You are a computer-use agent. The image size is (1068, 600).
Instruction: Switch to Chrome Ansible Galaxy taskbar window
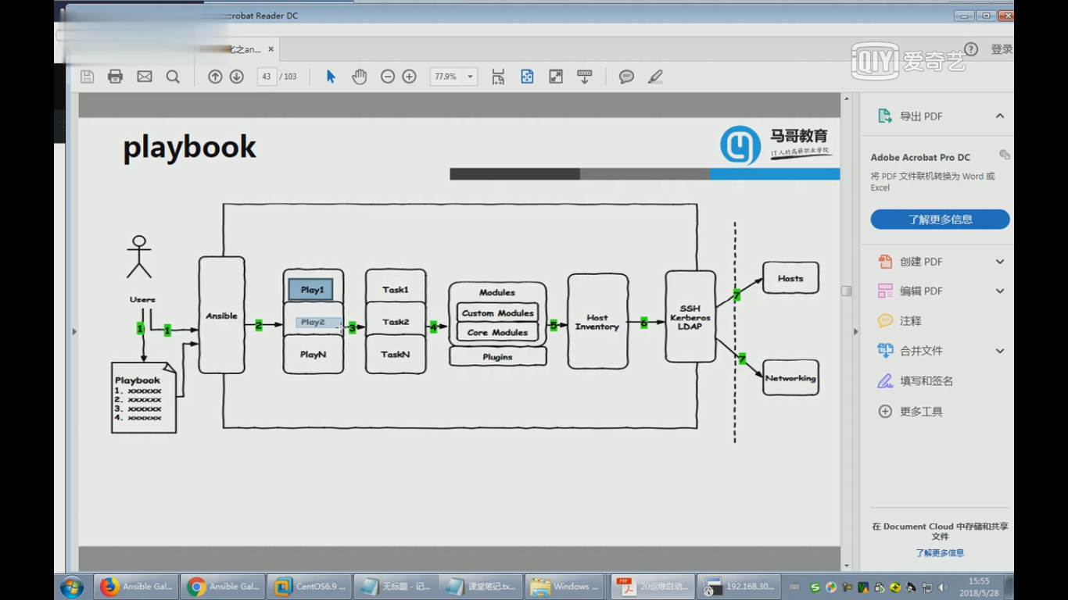223,587
